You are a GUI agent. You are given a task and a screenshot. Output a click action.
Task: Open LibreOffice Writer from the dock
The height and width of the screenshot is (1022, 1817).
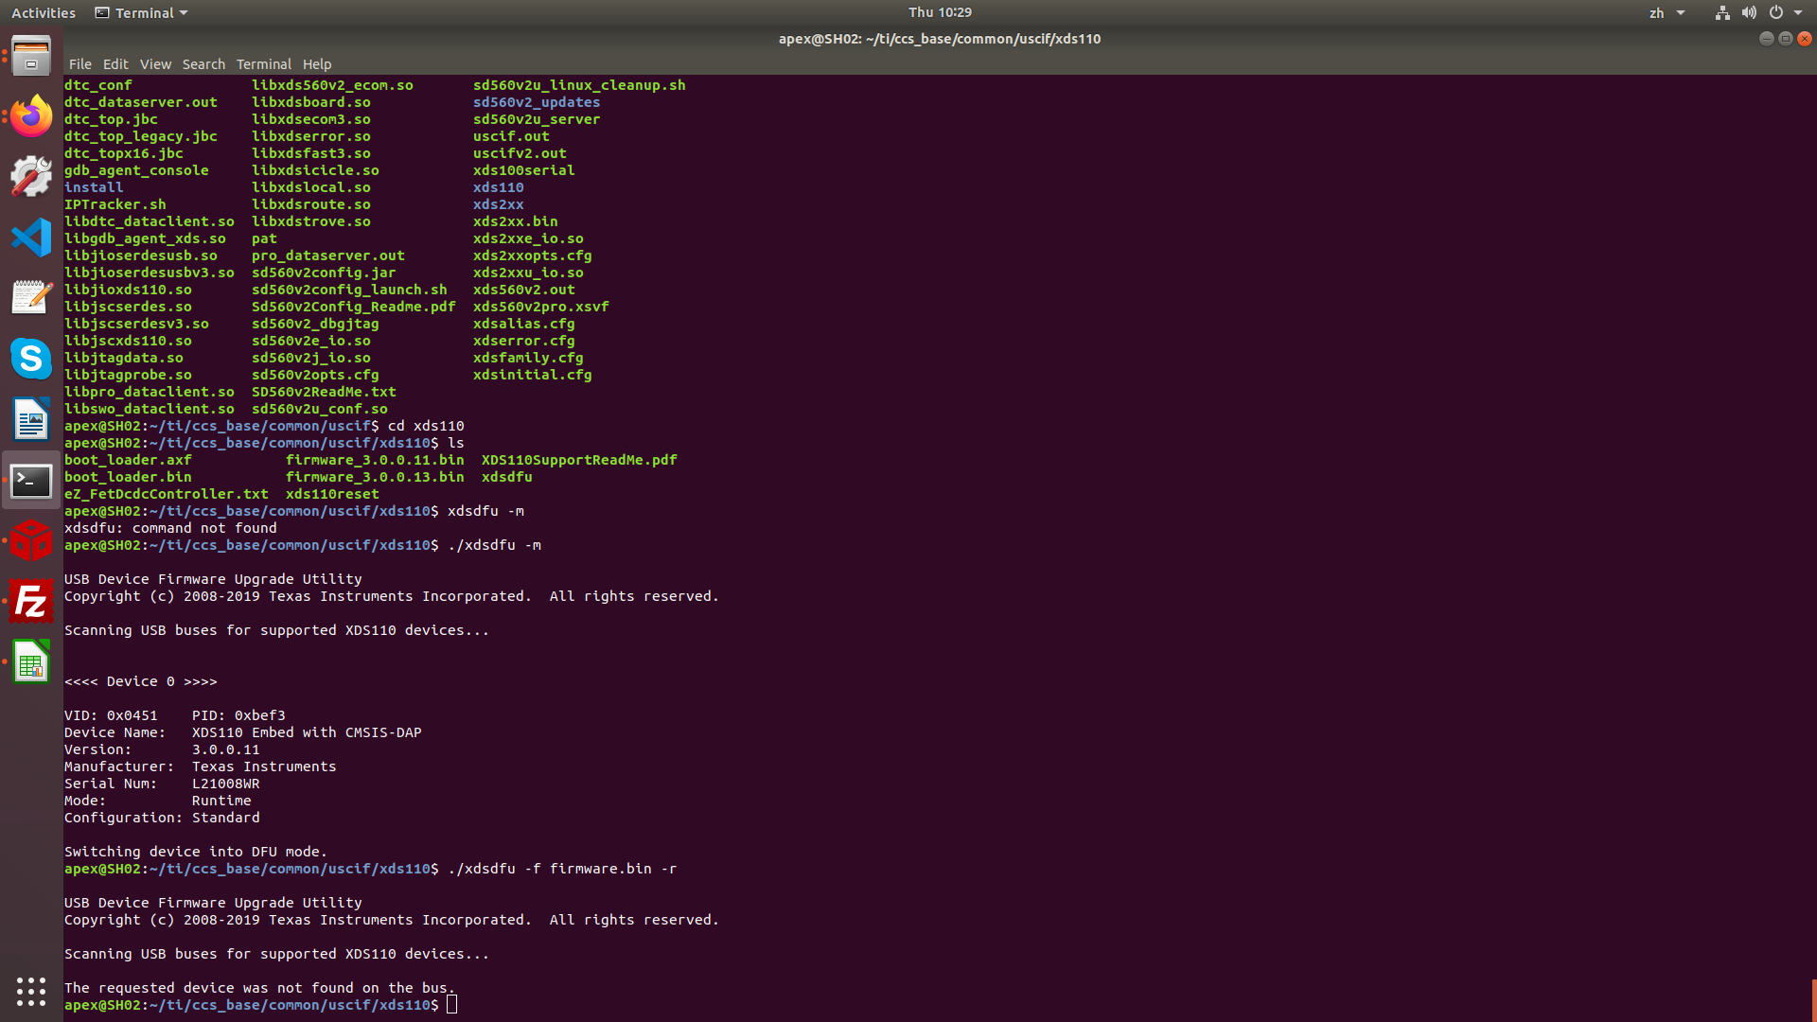click(x=31, y=419)
